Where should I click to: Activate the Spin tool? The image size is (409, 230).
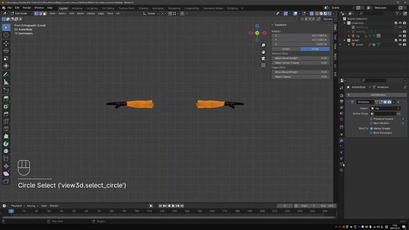point(6,144)
